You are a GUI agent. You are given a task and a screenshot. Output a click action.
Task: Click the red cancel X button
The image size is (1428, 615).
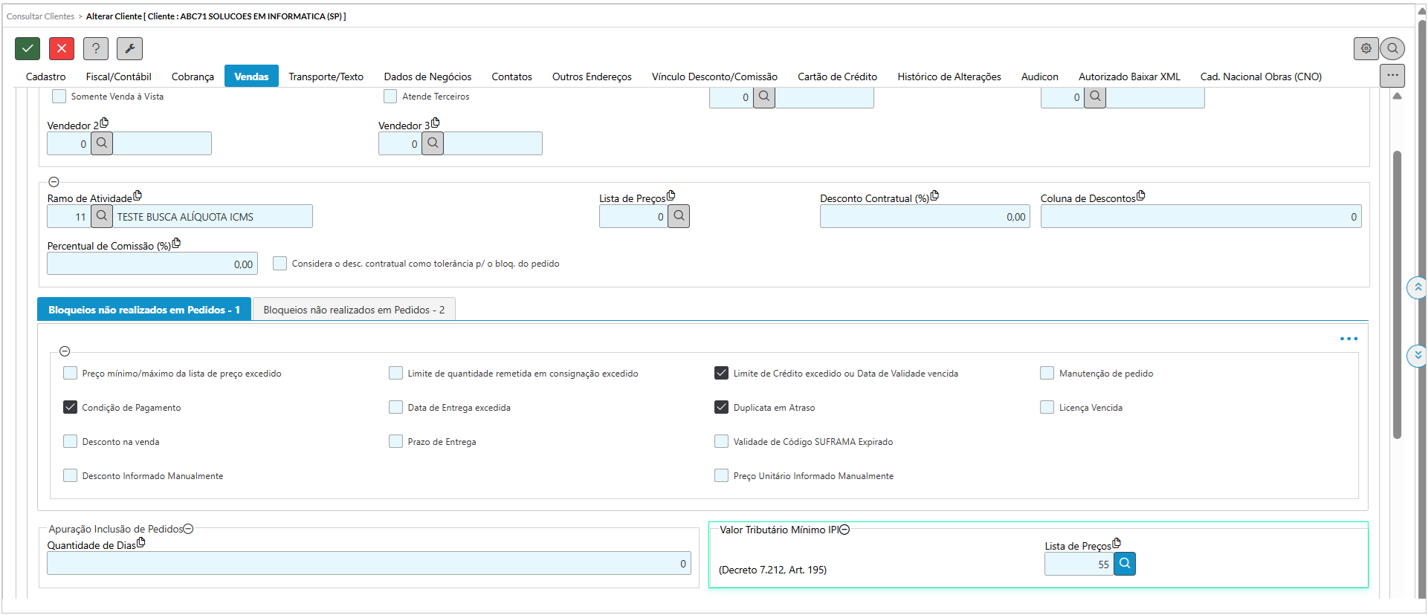pyautogui.click(x=62, y=48)
